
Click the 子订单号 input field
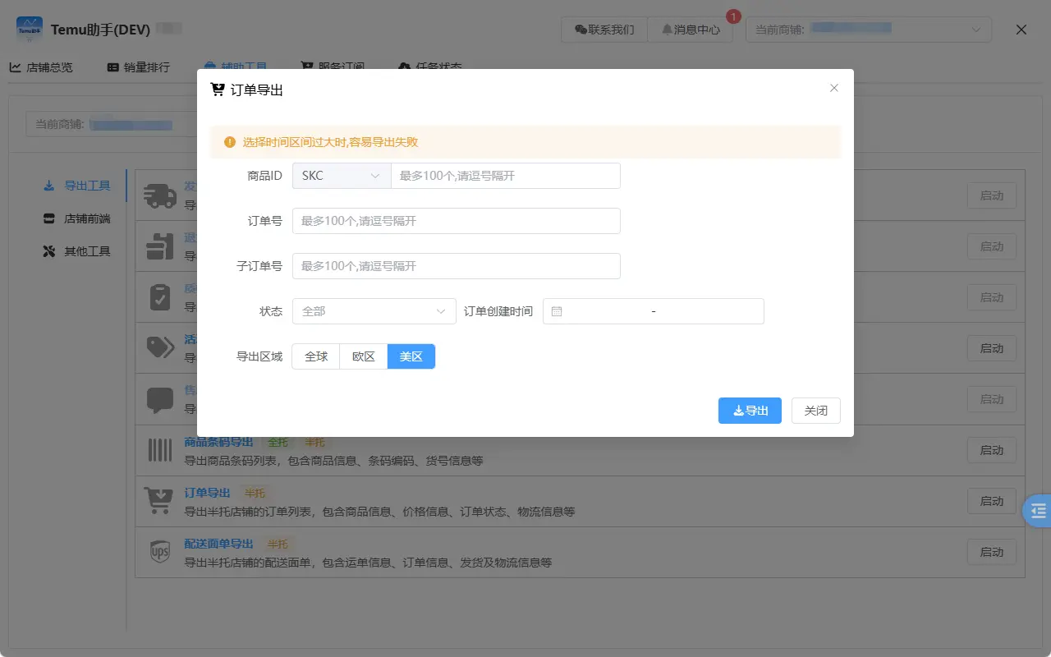(457, 266)
